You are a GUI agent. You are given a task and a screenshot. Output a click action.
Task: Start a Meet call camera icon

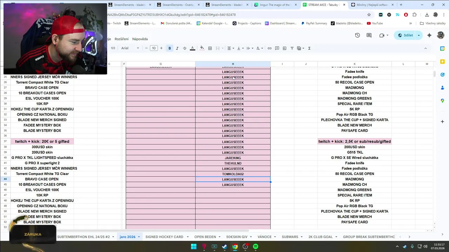coord(382,35)
